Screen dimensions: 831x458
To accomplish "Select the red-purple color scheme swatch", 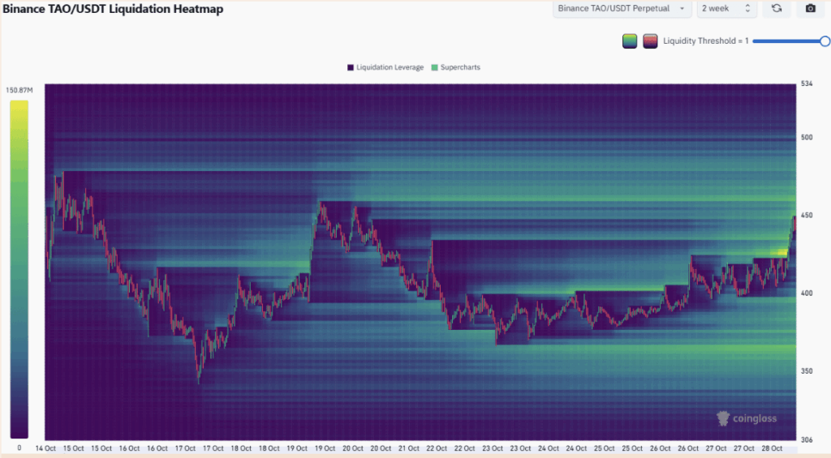I will pos(650,41).
